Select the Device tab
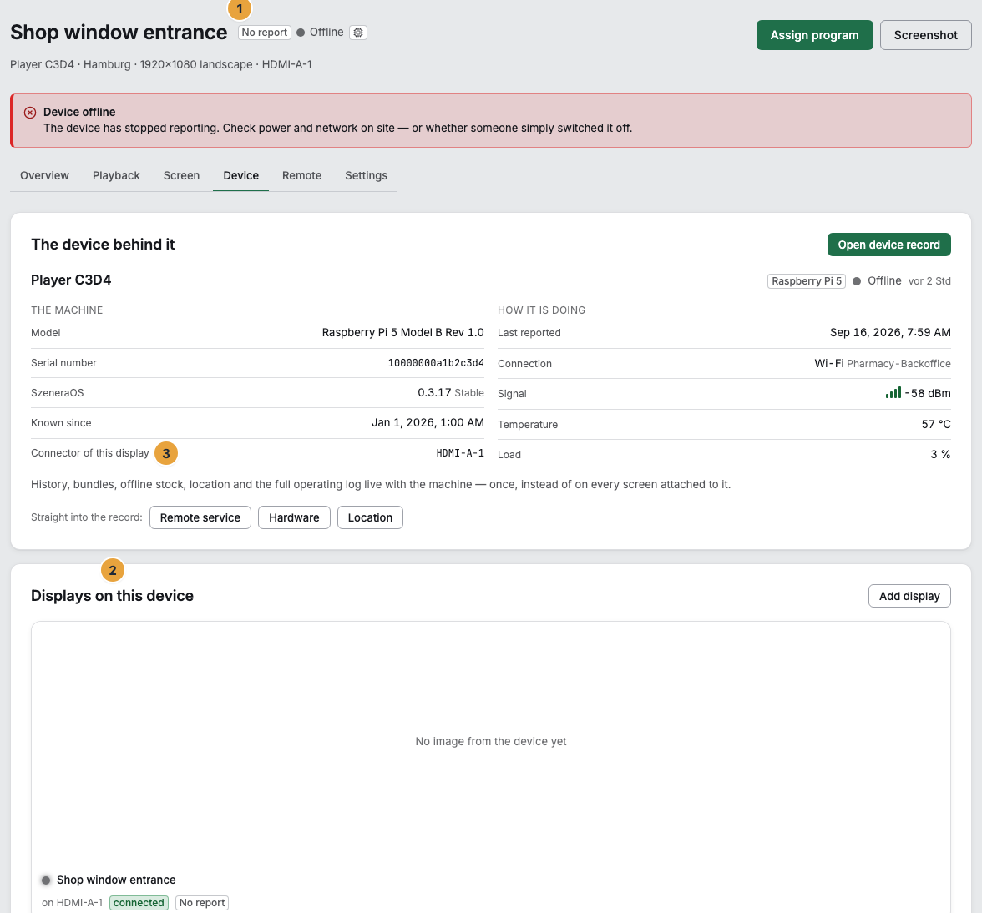982x913 pixels. 241,176
